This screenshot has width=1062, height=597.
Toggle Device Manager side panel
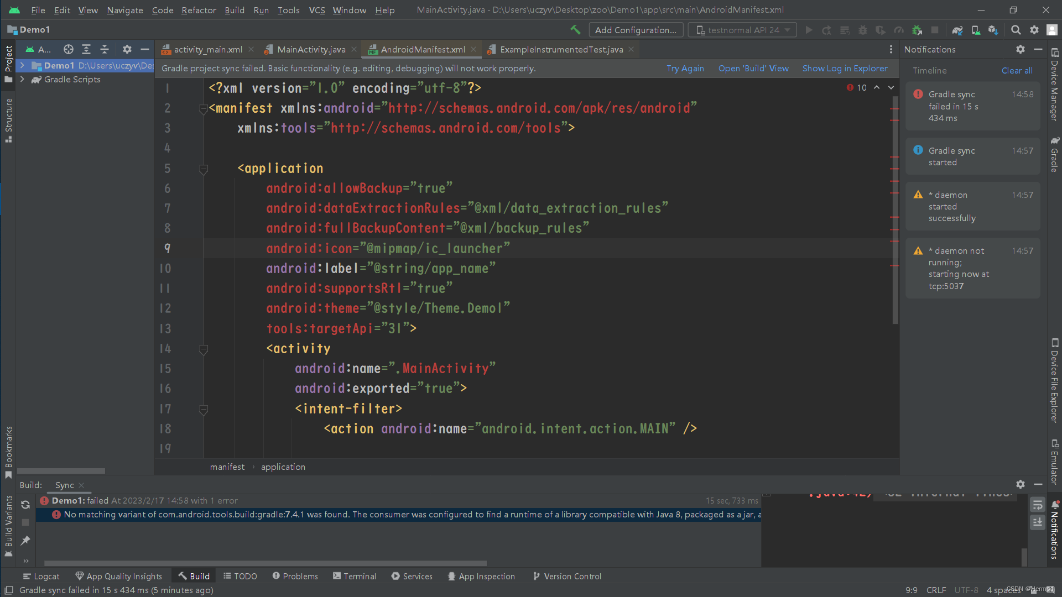pyautogui.click(x=1055, y=85)
